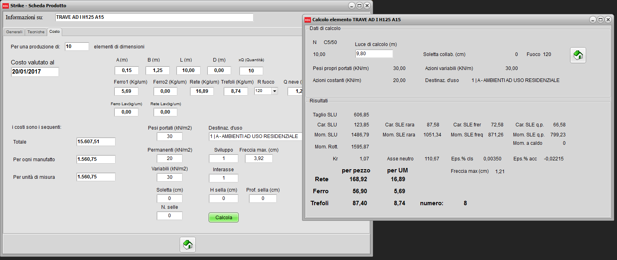The height and width of the screenshot is (260, 617).
Task: Open the Destinaz. d'uso combo box
Action: click(x=255, y=136)
